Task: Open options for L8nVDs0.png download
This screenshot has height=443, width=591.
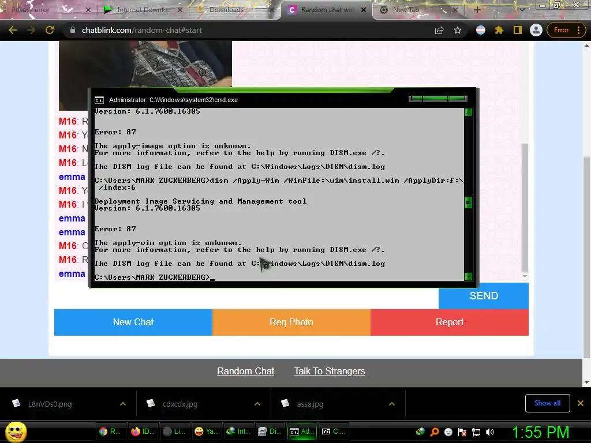Action: (x=123, y=404)
